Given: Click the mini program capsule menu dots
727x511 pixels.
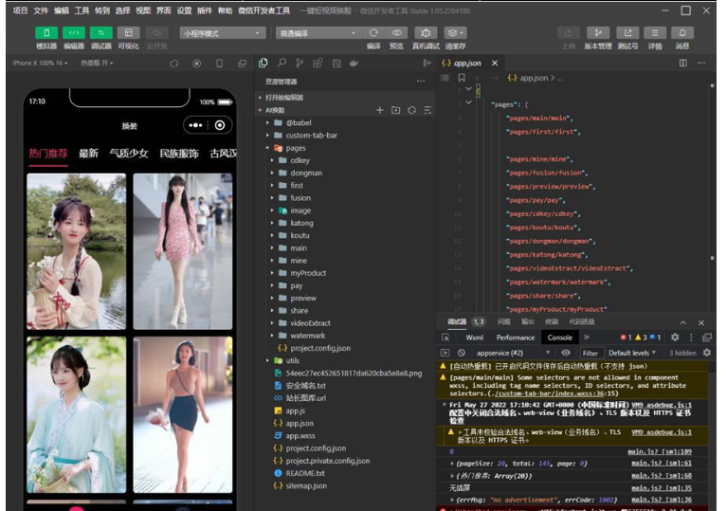Looking at the screenshot, I should [195, 125].
